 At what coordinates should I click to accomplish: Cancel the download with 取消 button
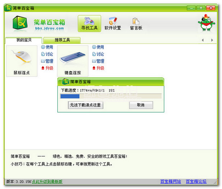click(141, 105)
